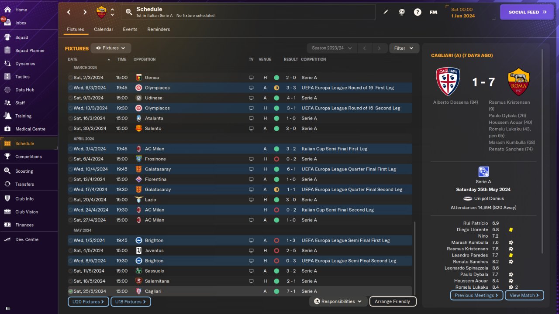Switch to the Reminders tab
The height and width of the screenshot is (314, 559).
click(159, 29)
